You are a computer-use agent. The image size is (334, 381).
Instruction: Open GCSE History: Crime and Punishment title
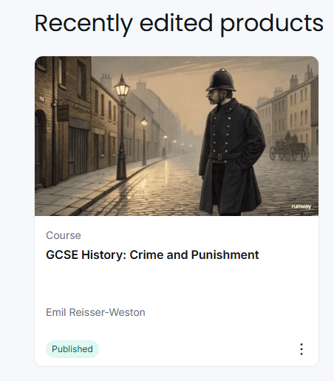click(152, 254)
